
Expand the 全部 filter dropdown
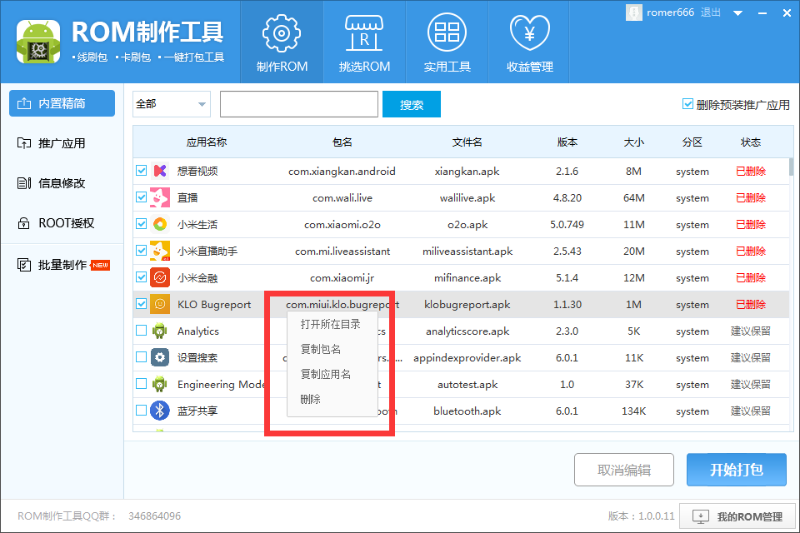(202, 105)
